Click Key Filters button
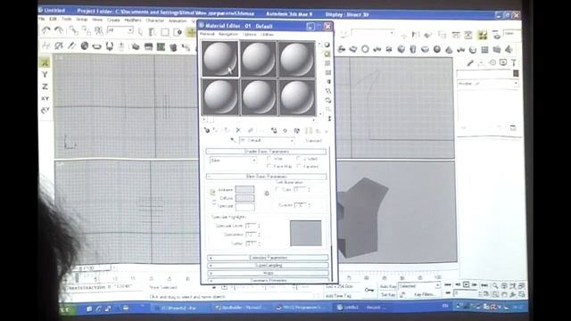The height and width of the screenshot is (321, 571). (x=425, y=294)
